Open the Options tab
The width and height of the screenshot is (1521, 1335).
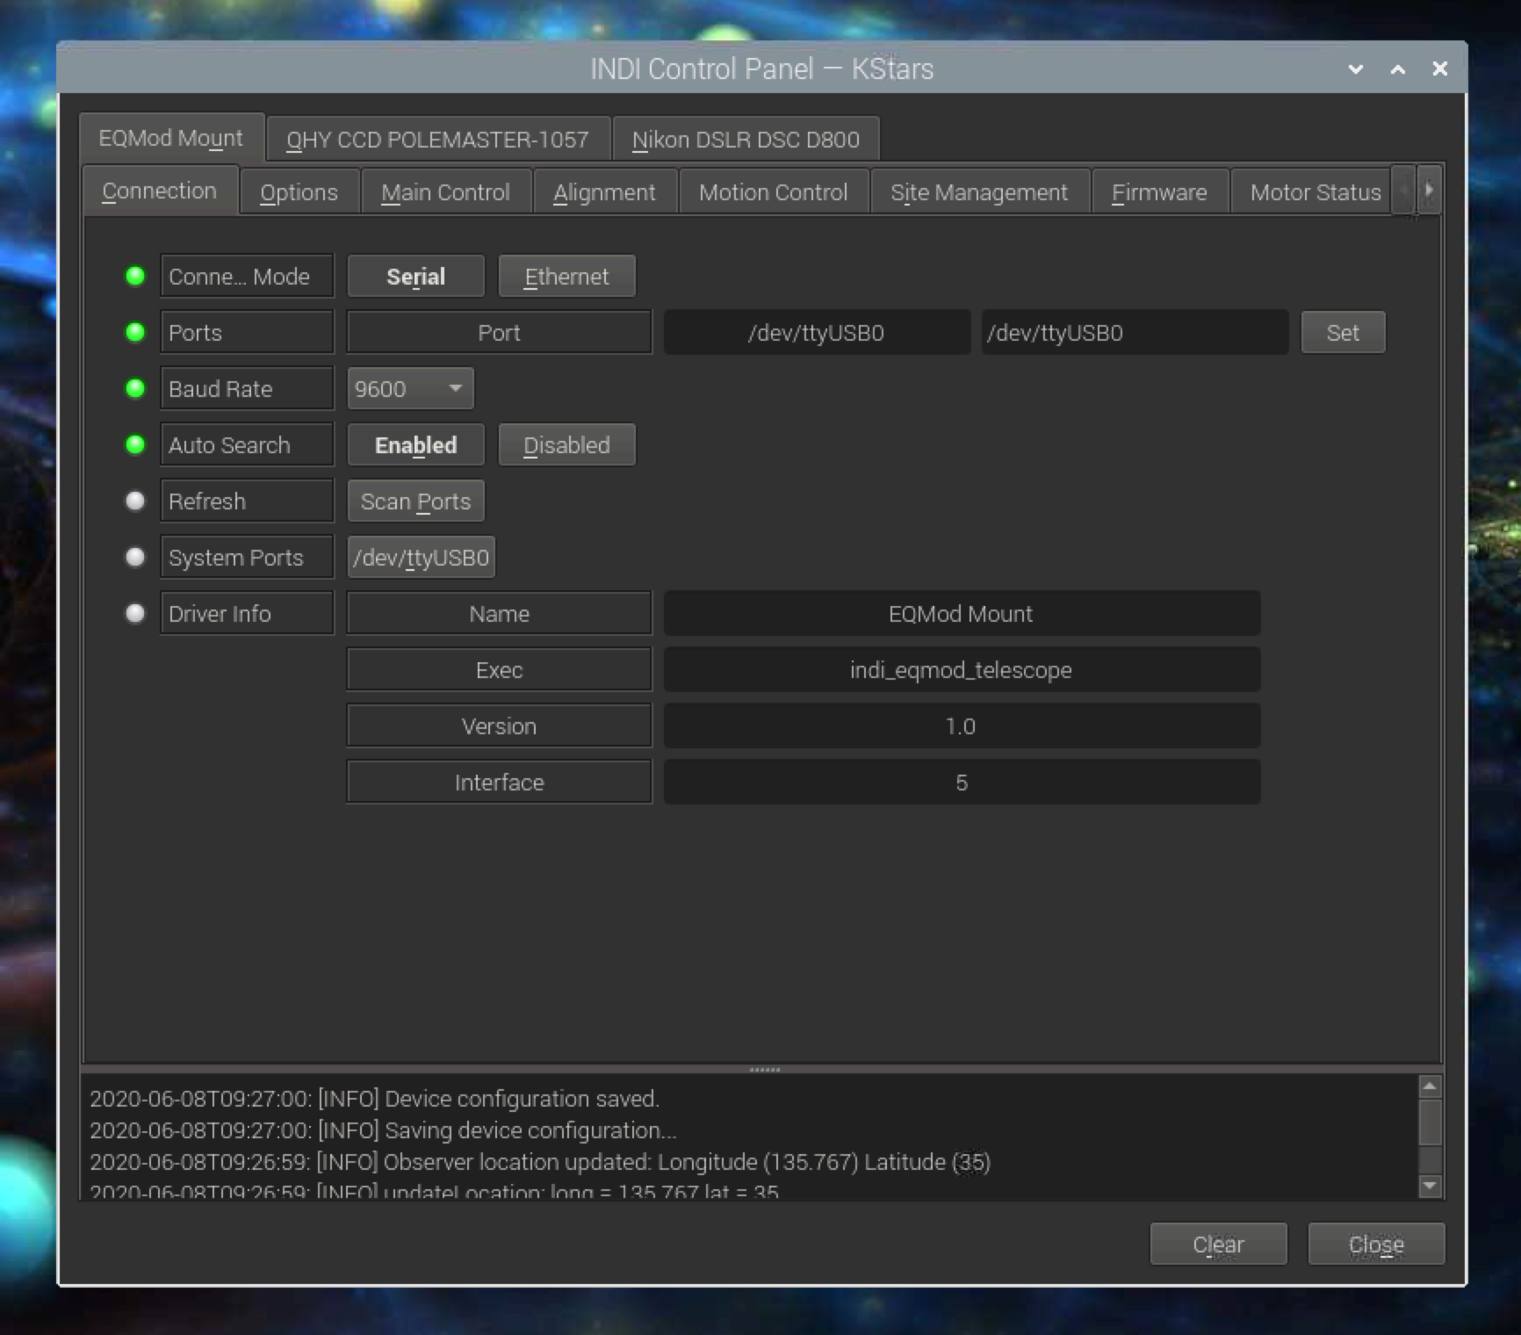click(299, 192)
